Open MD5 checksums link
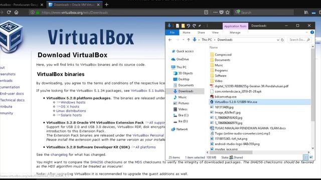This screenshot has height=180, width=321. (x=138, y=162)
